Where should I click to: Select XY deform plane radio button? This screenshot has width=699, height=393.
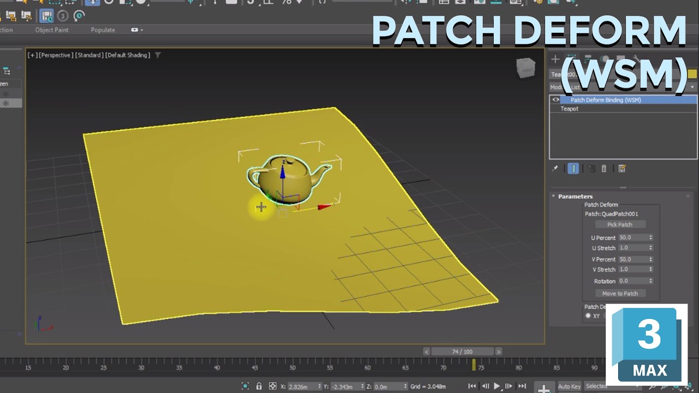click(x=588, y=315)
